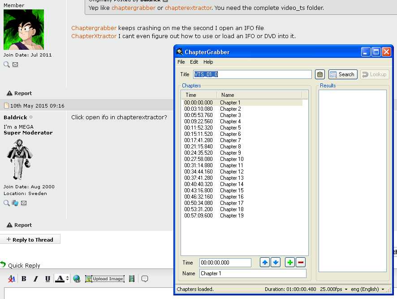Click Baldrick's avatar image

pos(20,159)
